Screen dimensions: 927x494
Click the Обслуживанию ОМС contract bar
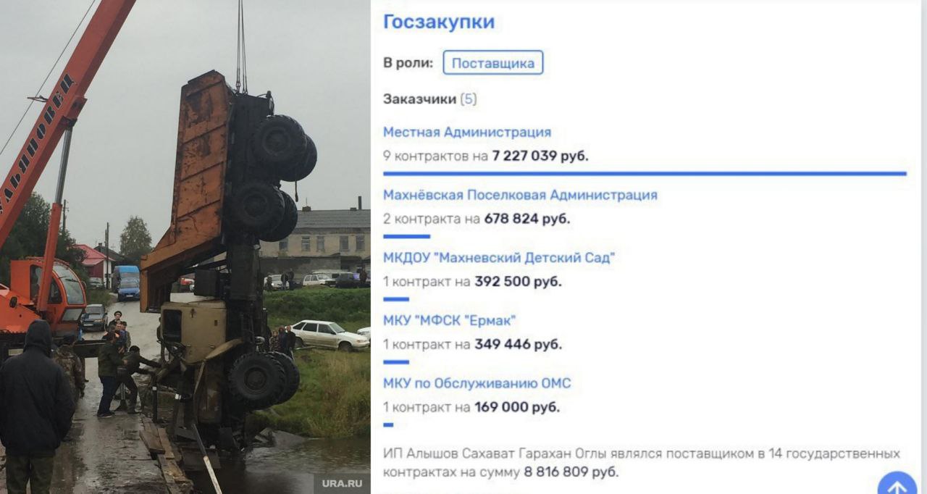[x=388, y=424]
